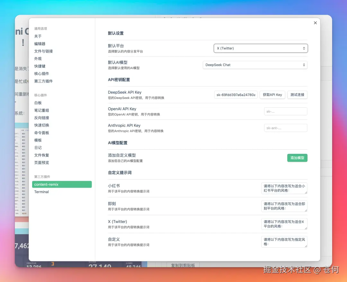This screenshot has width=347, height=282.
Task: Edit the Anthropic API Key field
Action: click(285, 128)
